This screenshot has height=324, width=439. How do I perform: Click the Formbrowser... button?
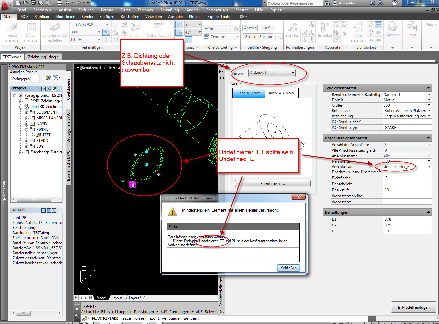(x=273, y=184)
